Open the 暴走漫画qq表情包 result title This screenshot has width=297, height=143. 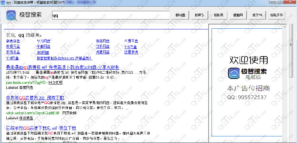point(63,67)
